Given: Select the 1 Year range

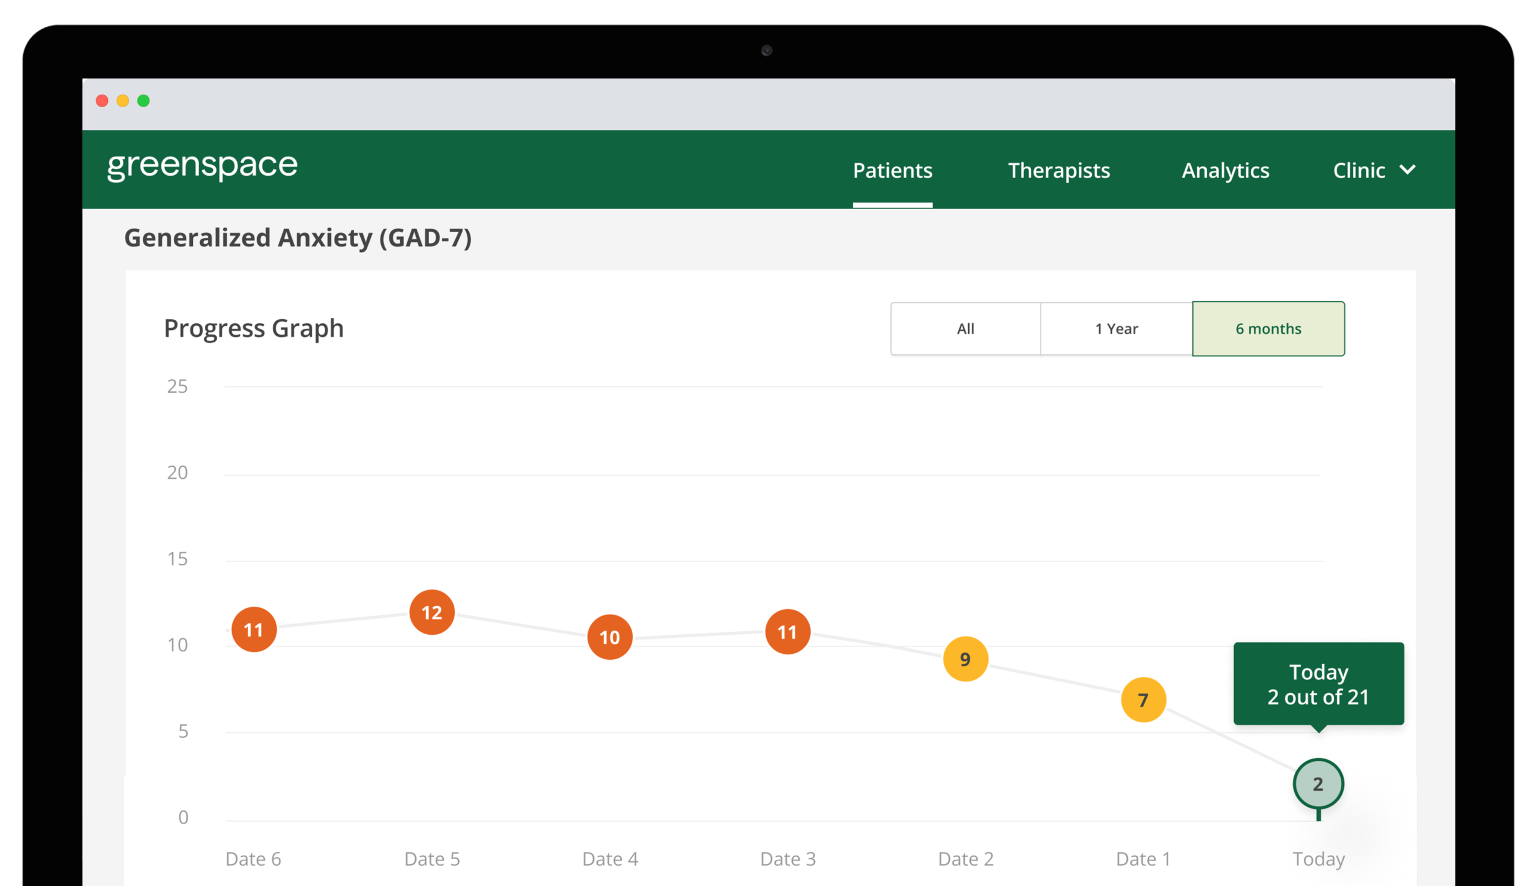Looking at the screenshot, I should coord(1116,329).
